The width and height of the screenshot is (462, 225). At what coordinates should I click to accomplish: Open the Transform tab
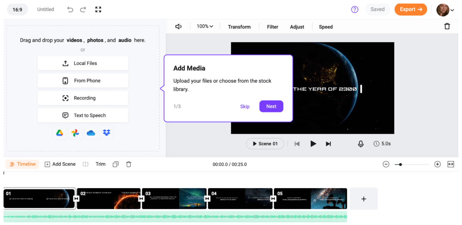[x=239, y=27]
